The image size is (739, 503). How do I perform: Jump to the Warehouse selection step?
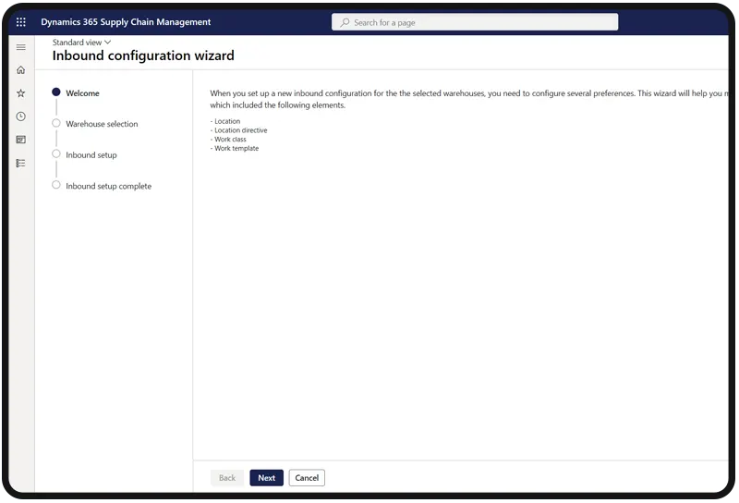[x=102, y=124]
